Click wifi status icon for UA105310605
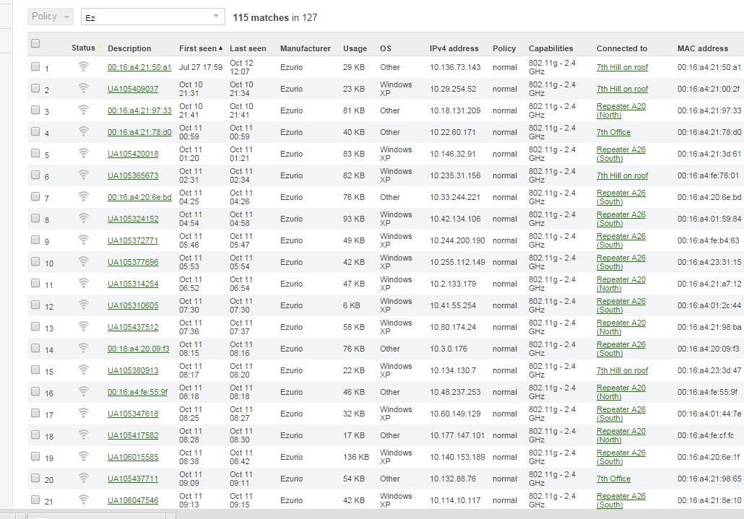Screen dimensions: 744x519 [84, 305]
